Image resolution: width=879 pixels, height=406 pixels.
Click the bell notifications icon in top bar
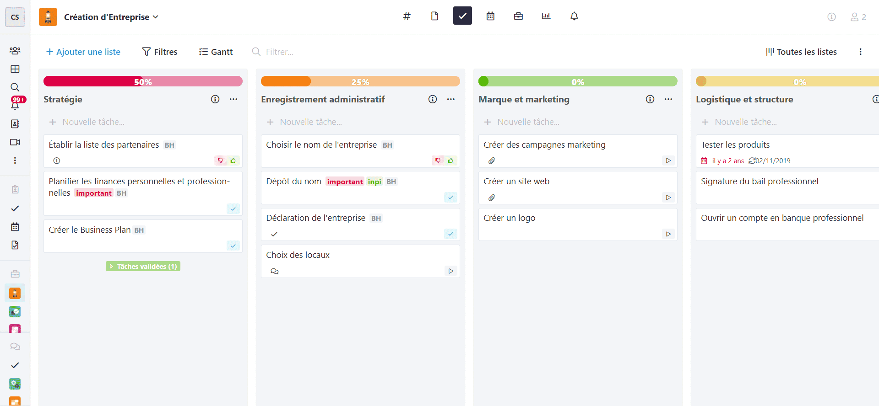[574, 16]
